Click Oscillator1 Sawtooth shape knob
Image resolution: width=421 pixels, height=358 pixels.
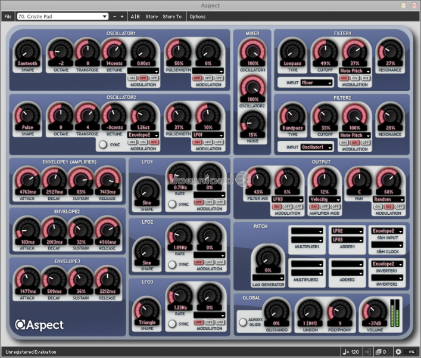click(27, 52)
